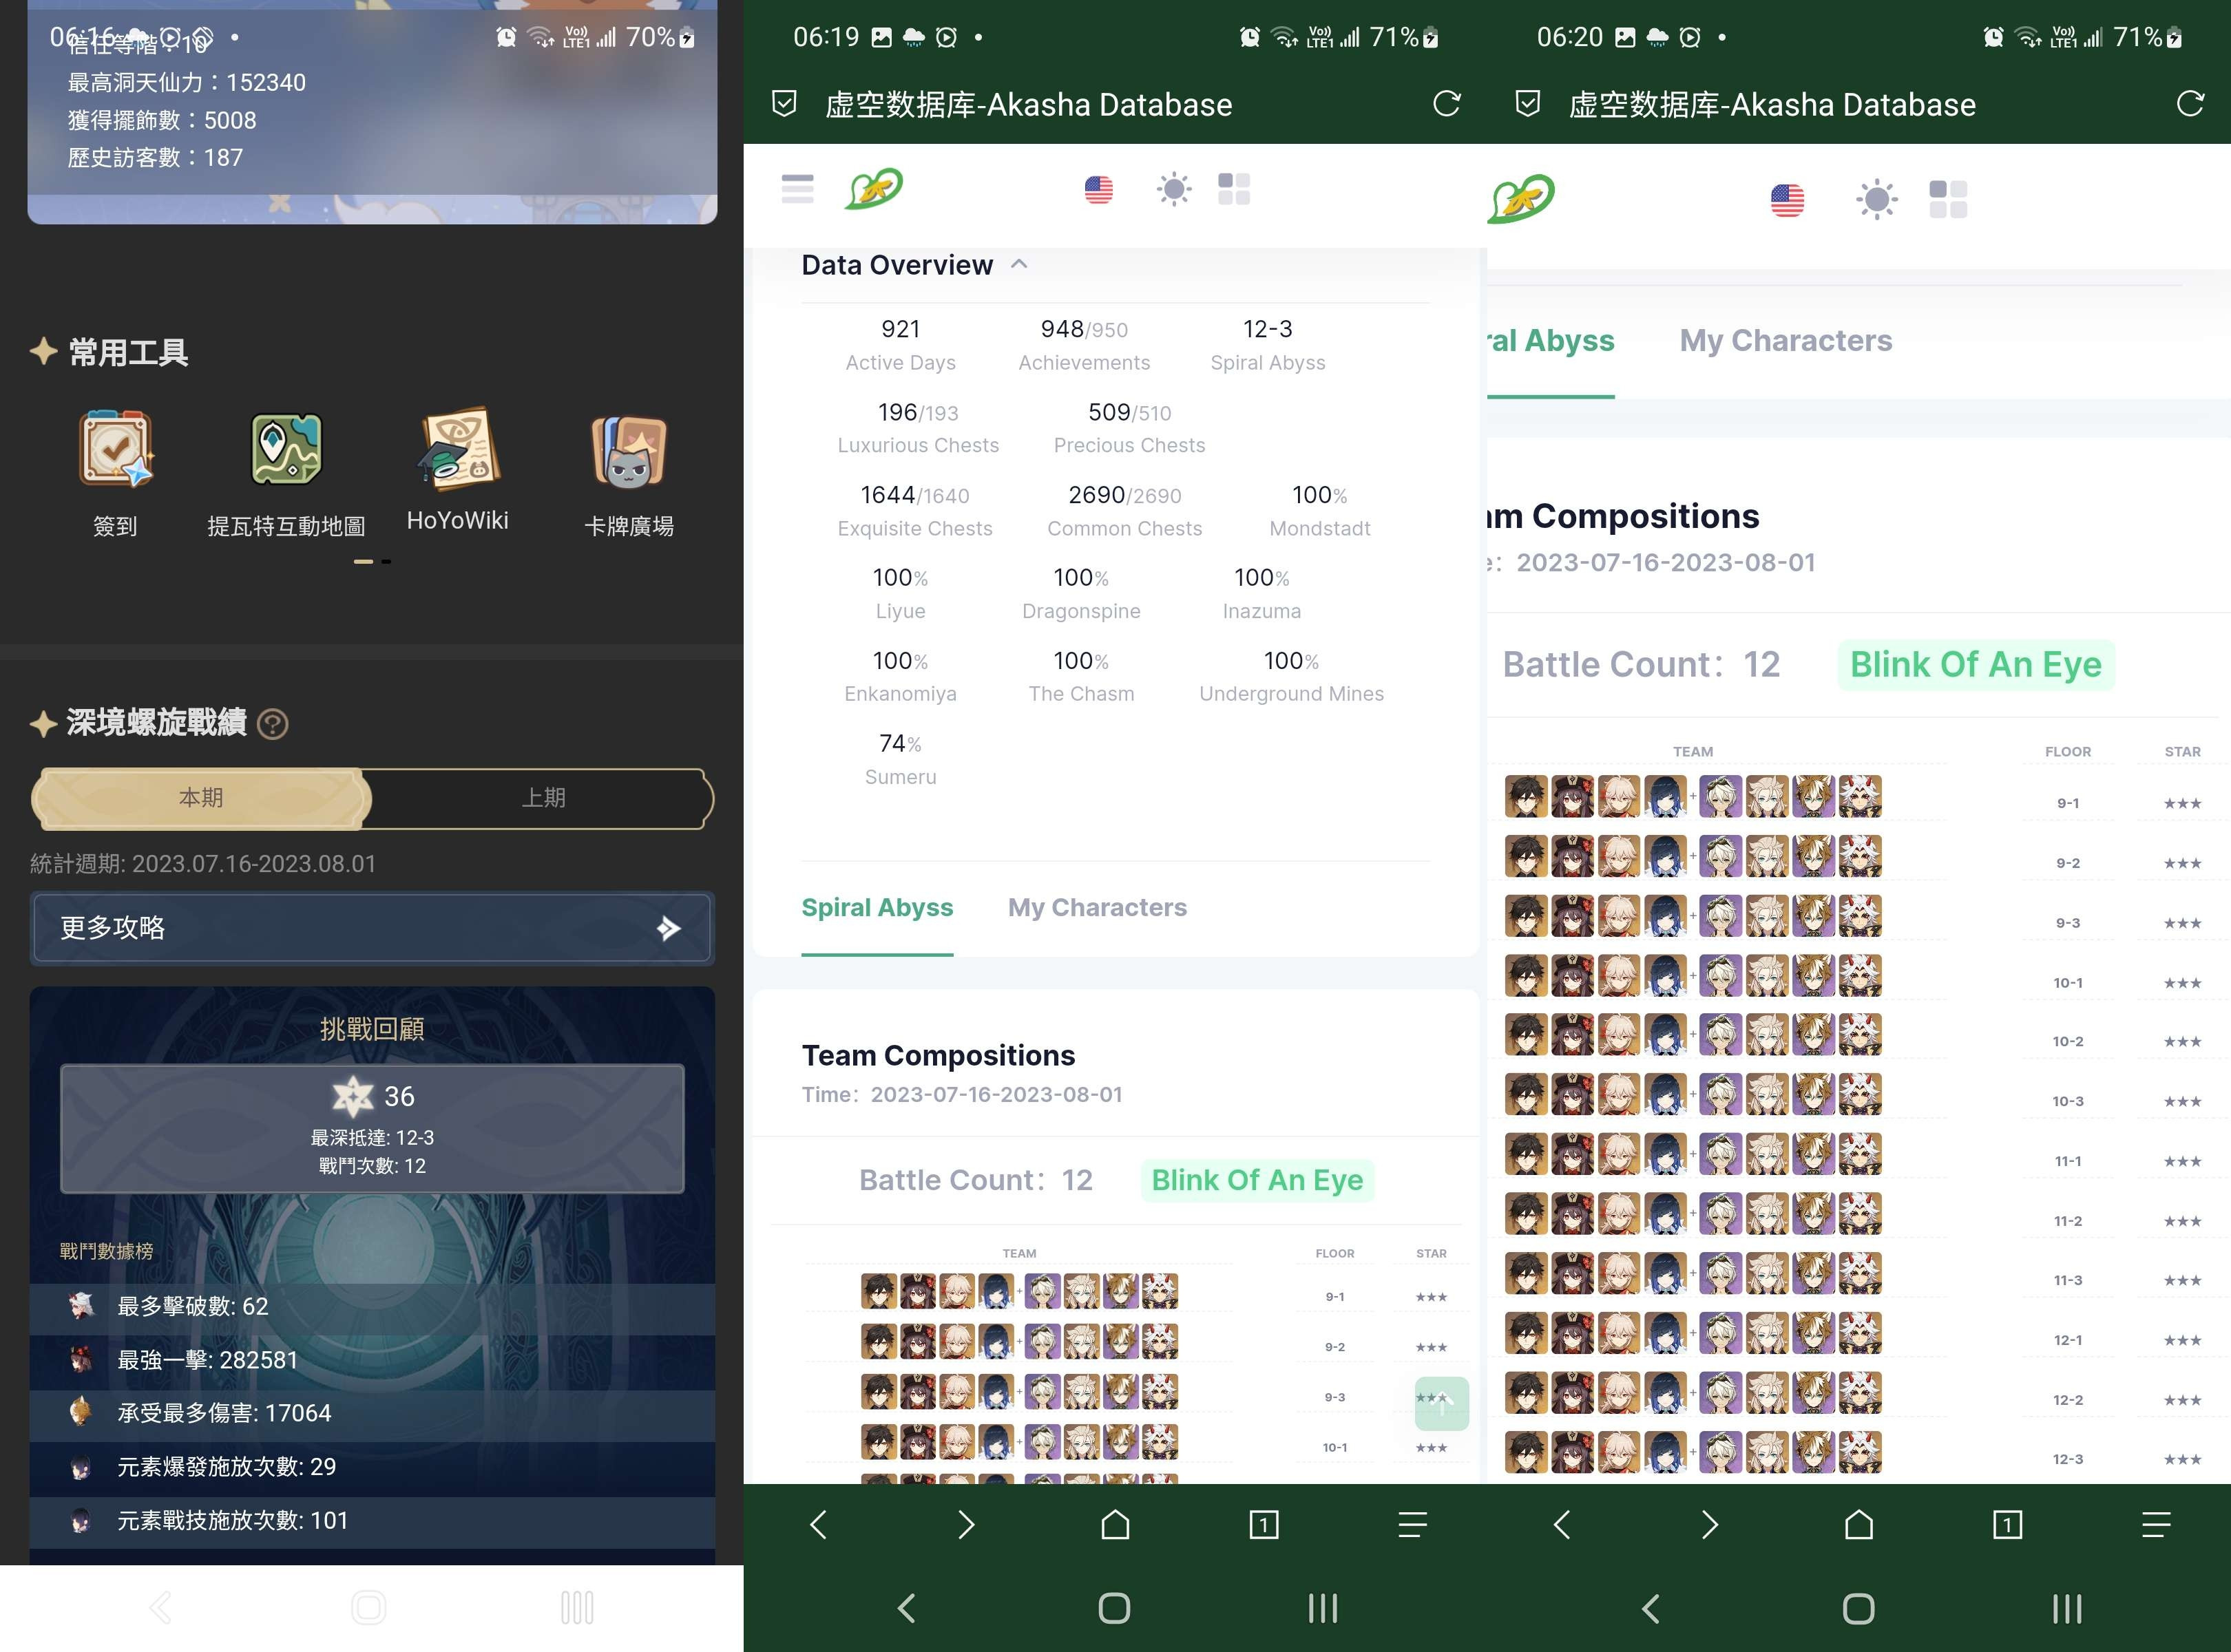This screenshot has width=2231, height=1652.
Task: Open the grid layout icon in middle browser
Action: 1235,189
